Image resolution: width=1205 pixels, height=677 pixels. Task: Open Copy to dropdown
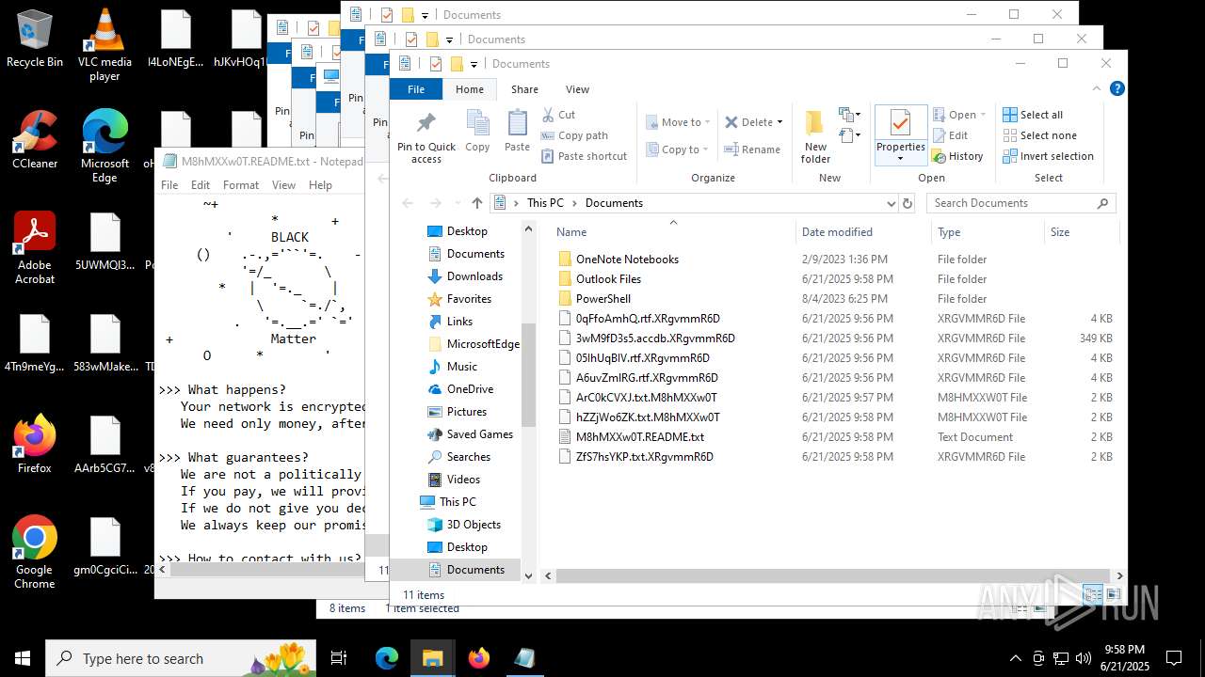click(679, 150)
